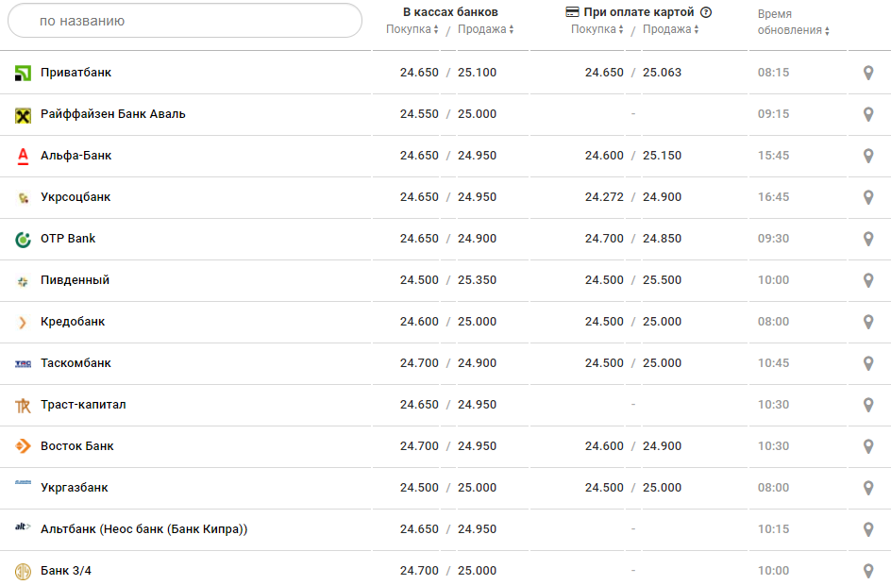Open the Таскомбанк bank link
Image resolution: width=891 pixels, height=585 pixels.
pos(76,363)
